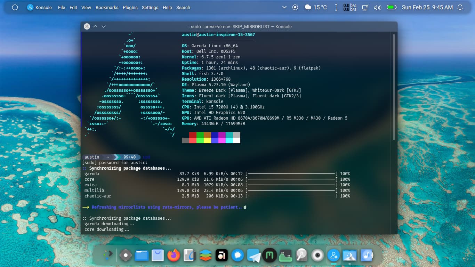This screenshot has height=267, width=475.
Task: Open the blue file manager dock icon
Action: click(142, 256)
